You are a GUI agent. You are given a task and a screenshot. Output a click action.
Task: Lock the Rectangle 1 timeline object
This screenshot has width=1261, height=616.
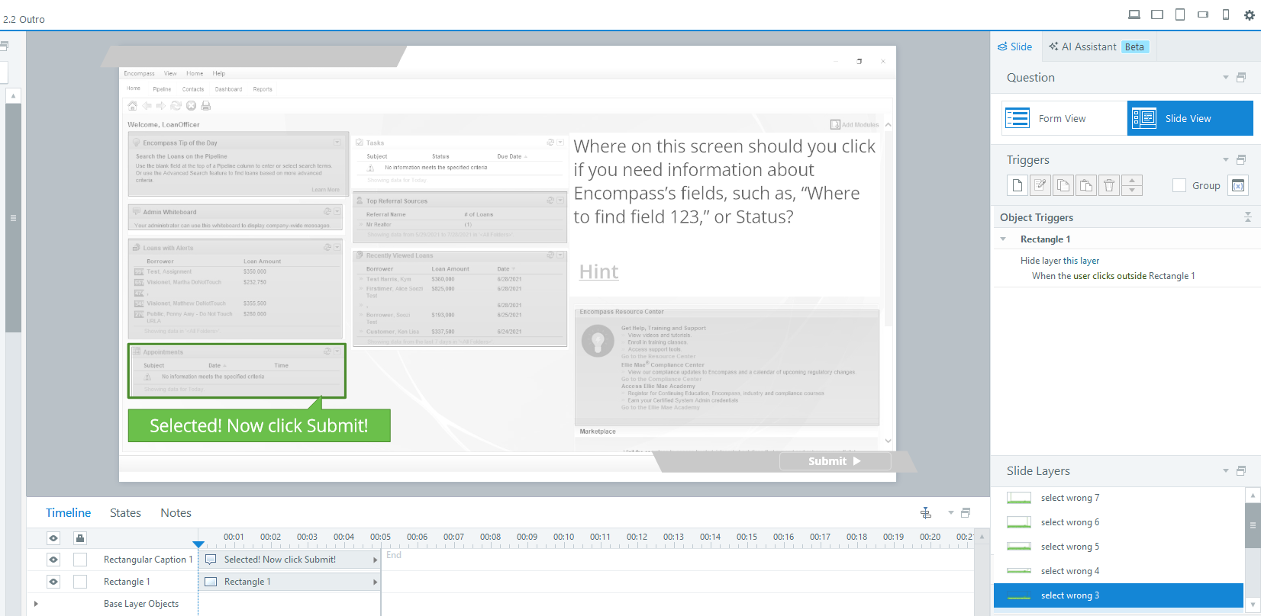(x=80, y=582)
